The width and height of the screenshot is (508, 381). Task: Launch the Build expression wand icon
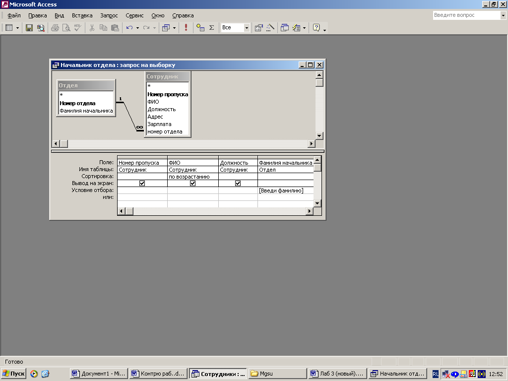270,28
